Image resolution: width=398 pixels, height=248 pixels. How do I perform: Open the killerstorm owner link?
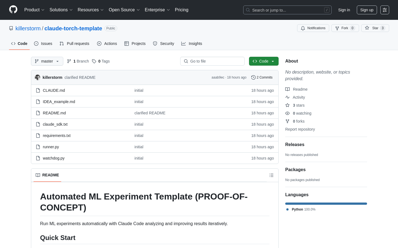click(28, 28)
